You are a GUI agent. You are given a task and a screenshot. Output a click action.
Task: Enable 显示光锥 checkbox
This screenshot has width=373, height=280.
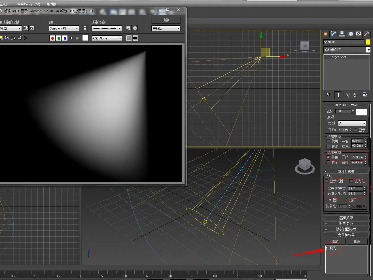pos(327,181)
